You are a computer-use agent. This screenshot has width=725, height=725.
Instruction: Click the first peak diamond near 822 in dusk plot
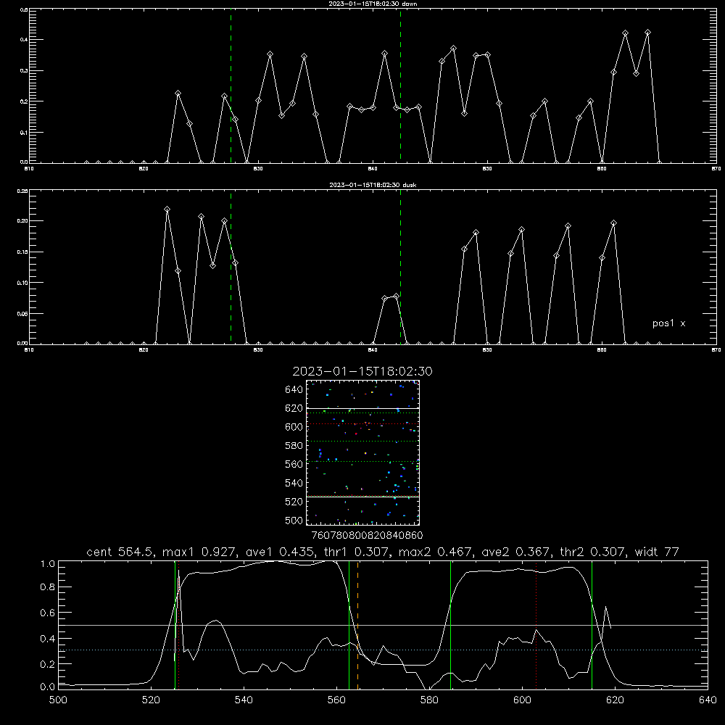pos(167,210)
